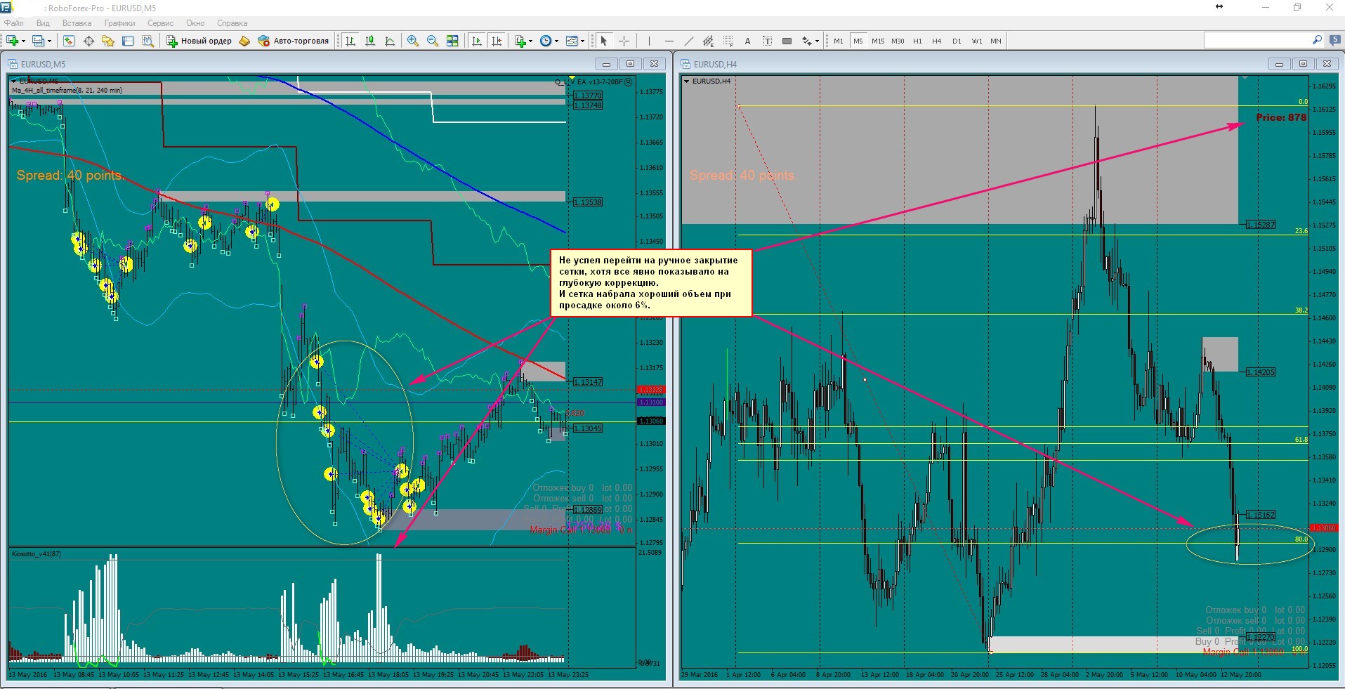Open the tile windows layout icon
Viewport: 1345px width, 689px height.
pyautogui.click(x=453, y=41)
